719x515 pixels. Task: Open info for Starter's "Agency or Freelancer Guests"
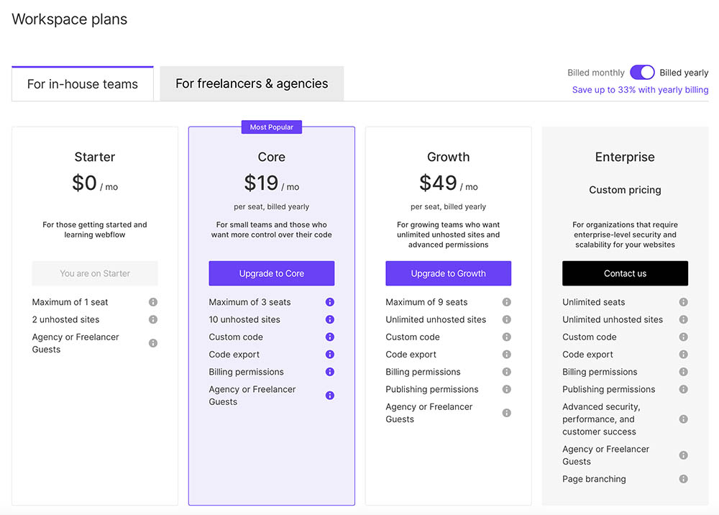tap(152, 343)
